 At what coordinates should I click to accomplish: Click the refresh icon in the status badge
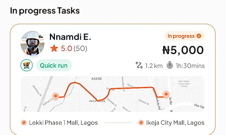199,36
